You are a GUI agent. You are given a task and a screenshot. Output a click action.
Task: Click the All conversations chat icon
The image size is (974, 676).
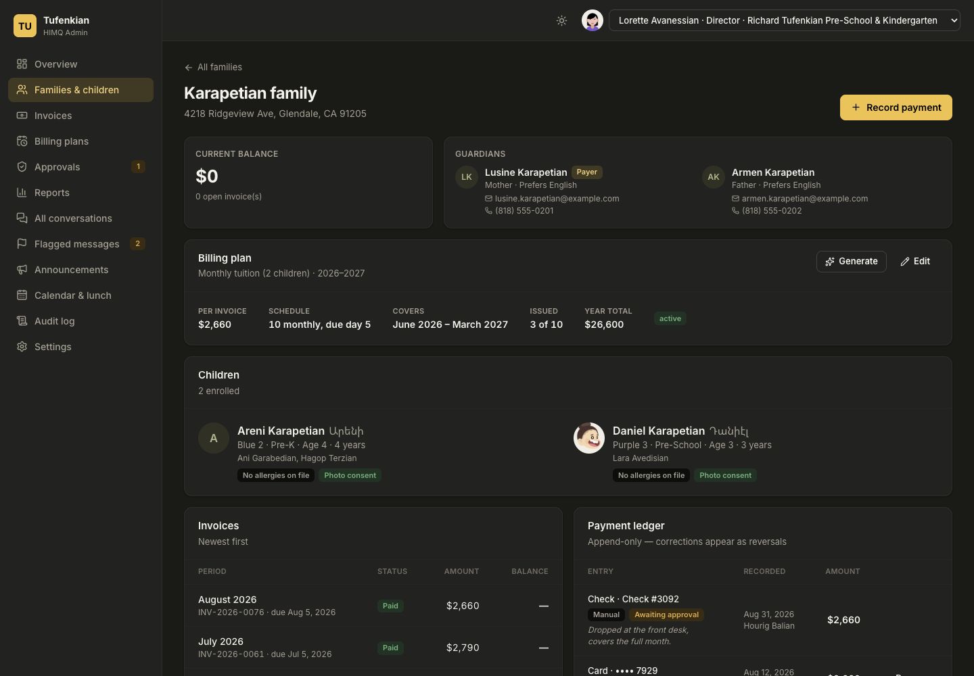[x=22, y=218]
